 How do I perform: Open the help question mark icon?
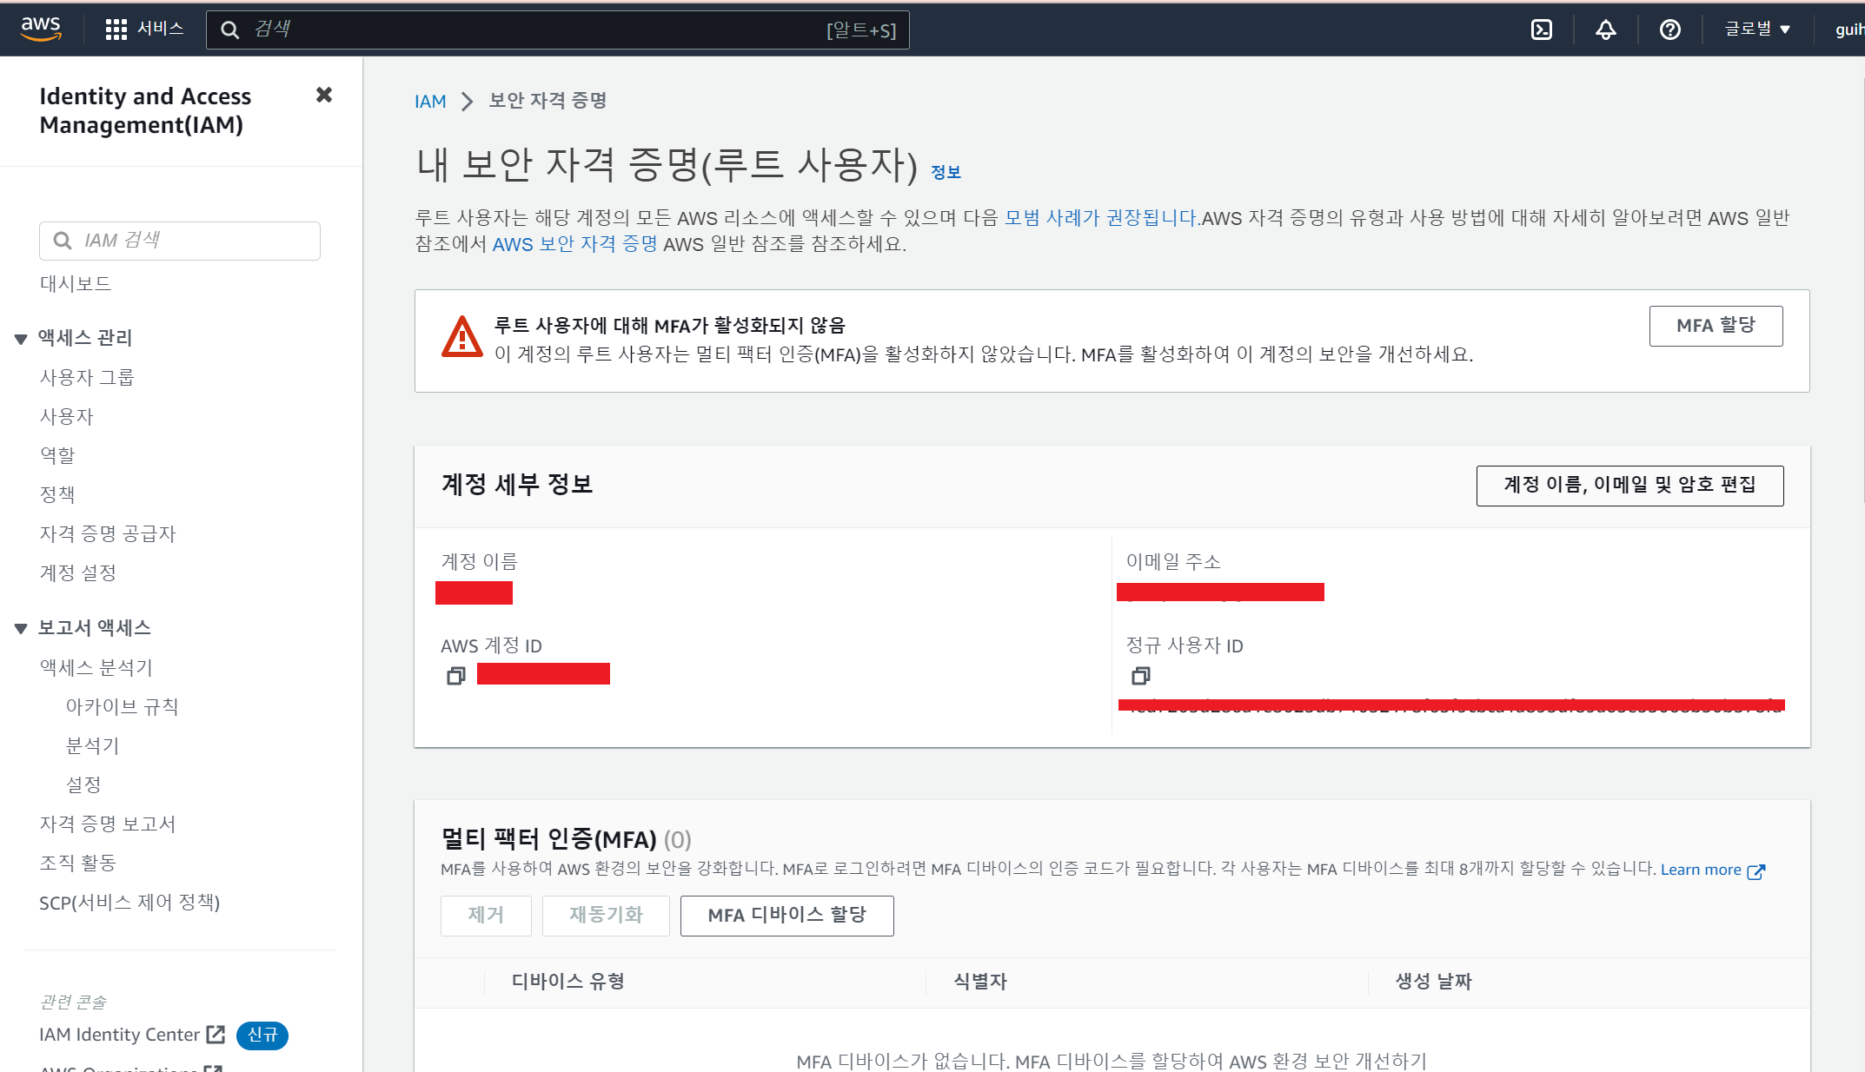pyautogui.click(x=1669, y=30)
